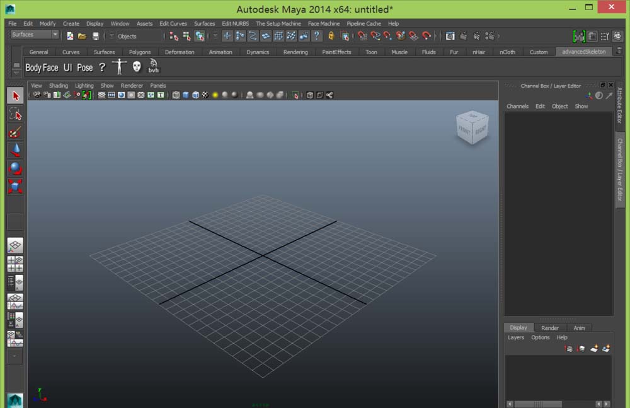
Task: Switch to the Polygons shelf tab
Action: (140, 52)
